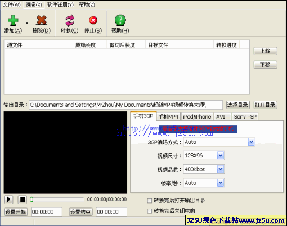Viewport: 287px width, 226px height.
Task: Enable 转换完后关闭电脑 checkbox
Action: pos(150,211)
